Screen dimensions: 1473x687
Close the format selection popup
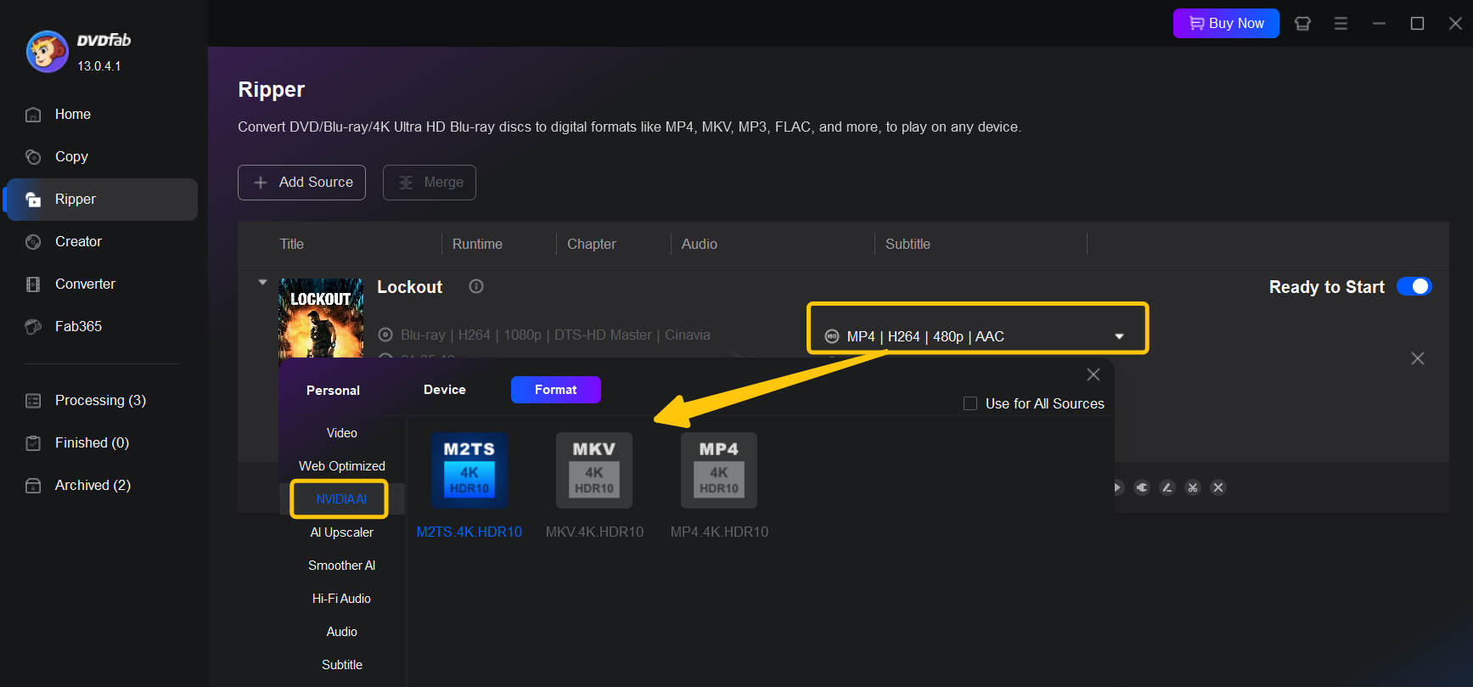[x=1094, y=374]
